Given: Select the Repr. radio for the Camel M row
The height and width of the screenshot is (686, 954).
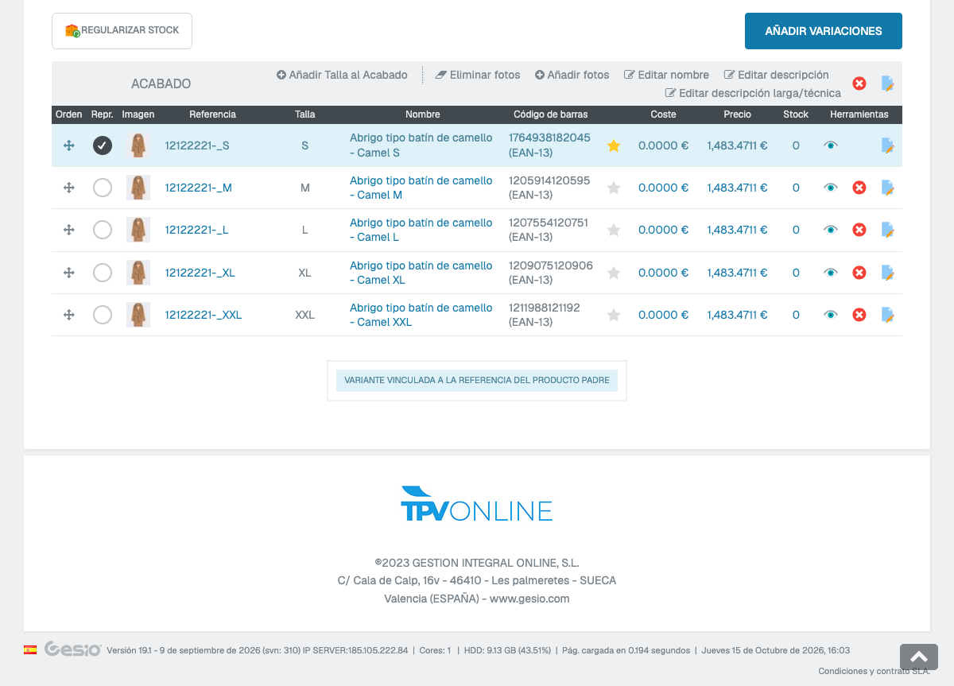Looking at the screenshot, I should pos(103,188).
